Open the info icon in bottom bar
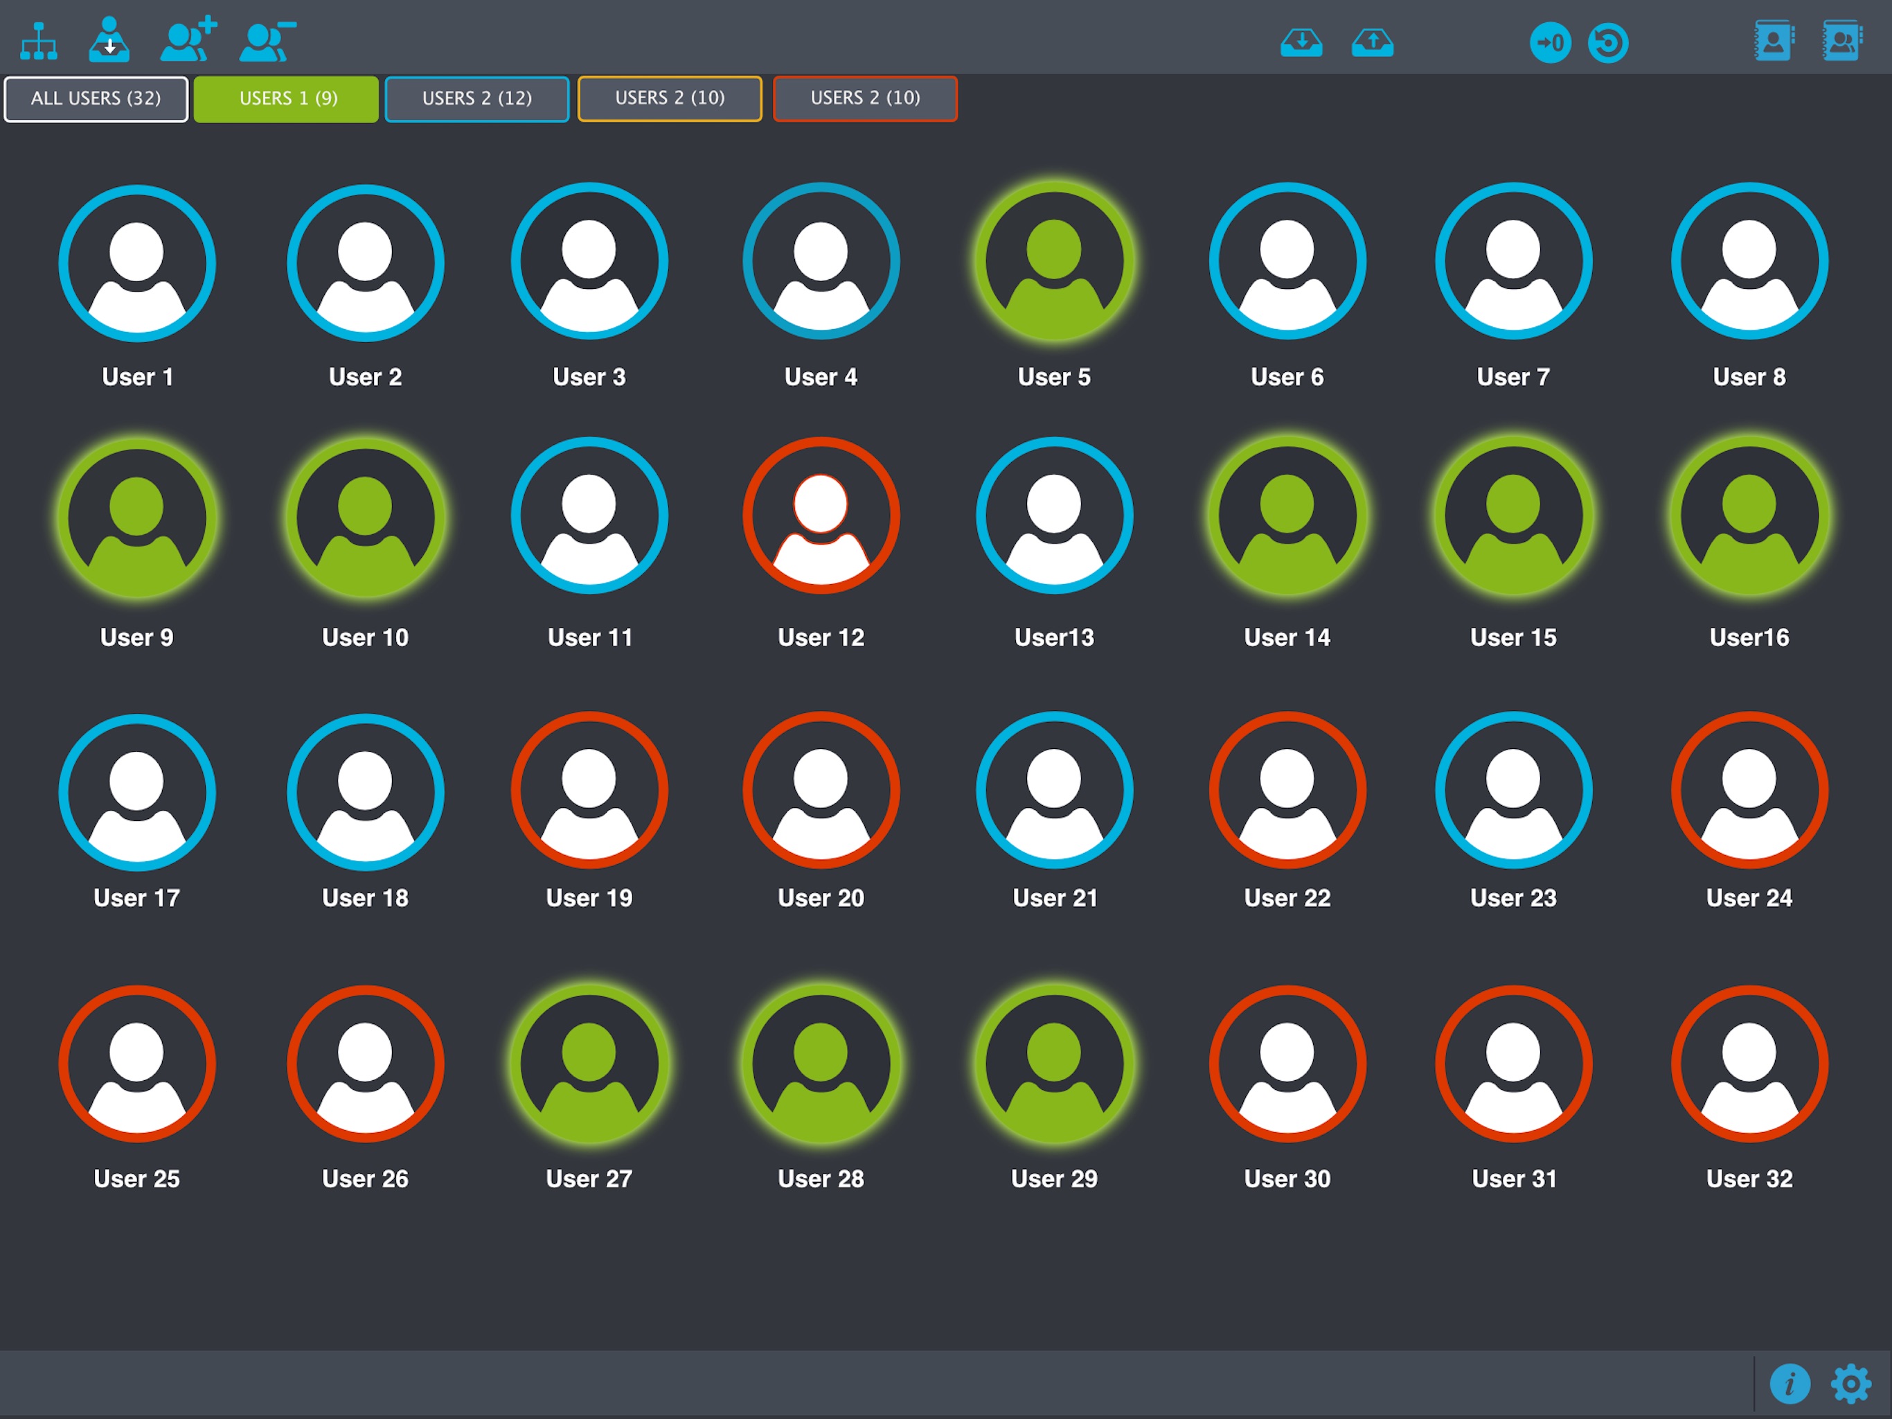1892x1419 pixels. (x=1790, y=1384)
